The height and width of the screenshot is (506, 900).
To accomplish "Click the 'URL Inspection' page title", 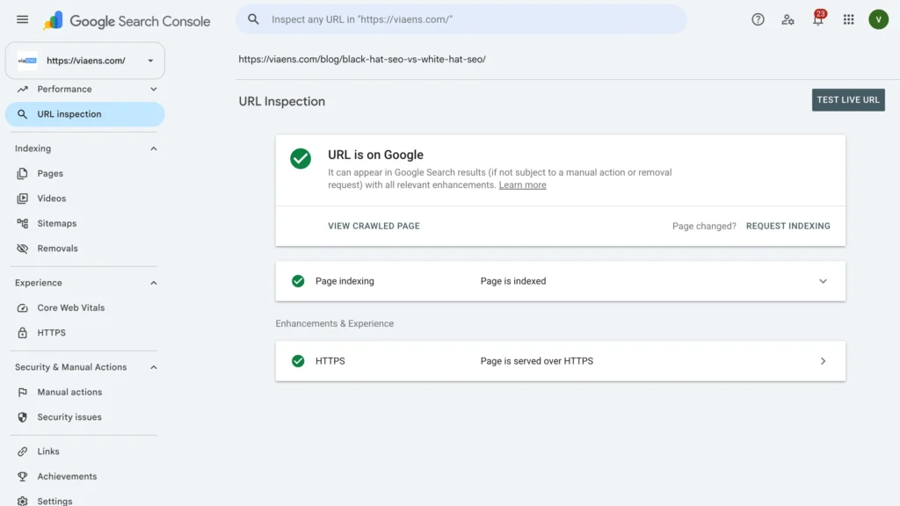I will tap(282, 101).
